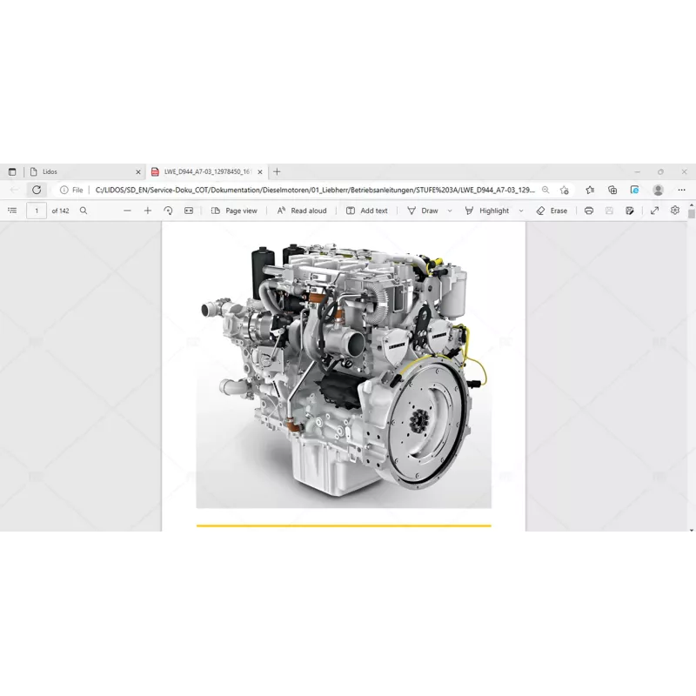Open Save as for the PDF
The height and width of the screenshot is (696, 696).
(629, 210)
